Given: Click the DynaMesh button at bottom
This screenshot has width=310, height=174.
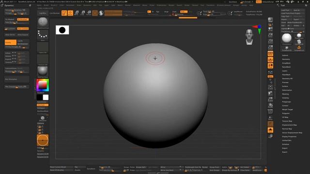Looking at the screenshot, I should pos(91,169).
